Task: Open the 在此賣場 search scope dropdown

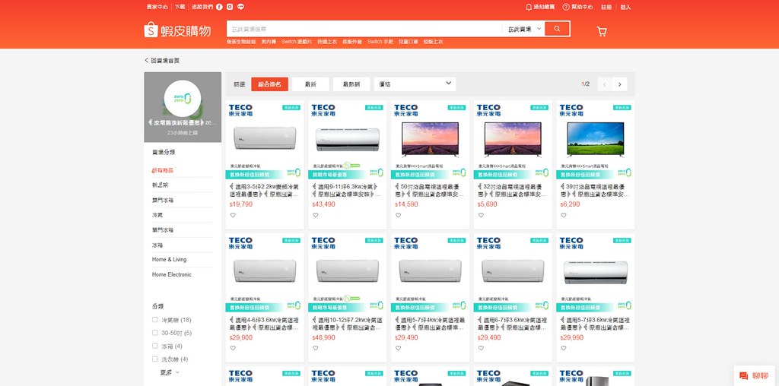Action: (524, 30)
